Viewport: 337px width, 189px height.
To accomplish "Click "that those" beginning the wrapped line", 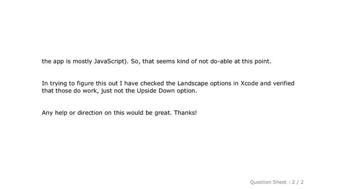I will [x=56, y=91].
